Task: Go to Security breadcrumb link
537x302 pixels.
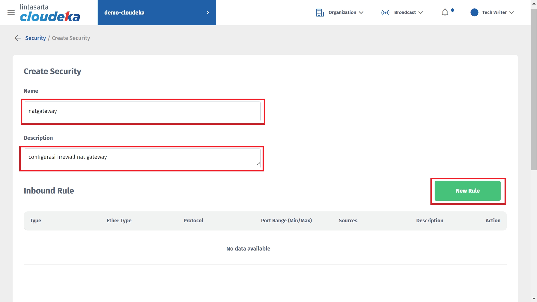Action: [x=36, y=38]
